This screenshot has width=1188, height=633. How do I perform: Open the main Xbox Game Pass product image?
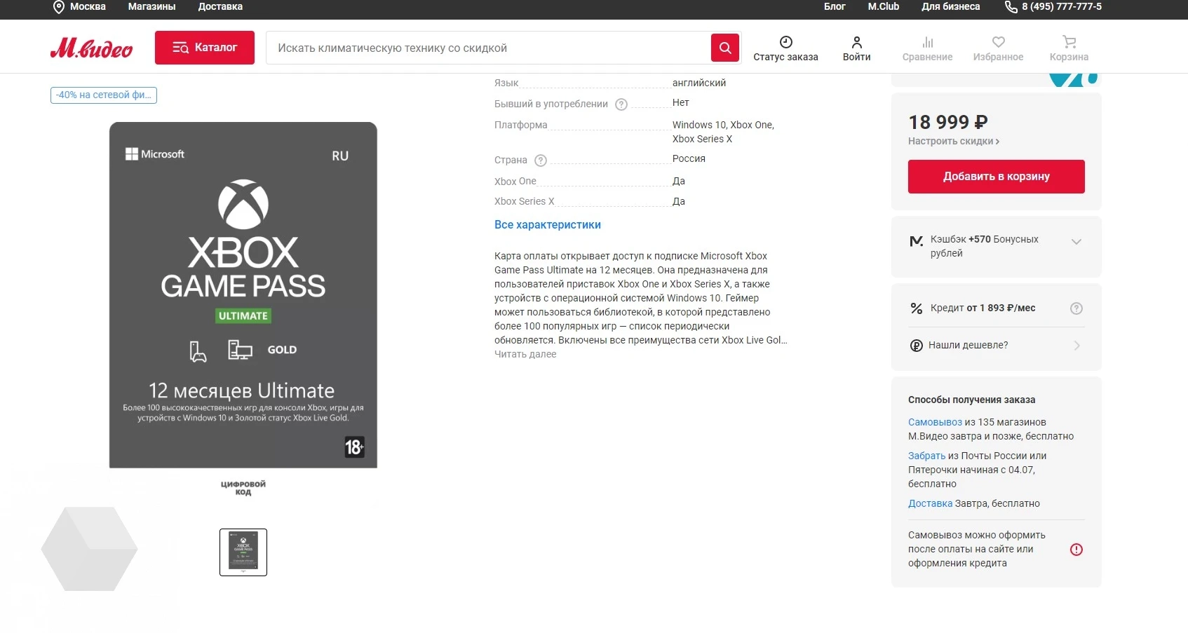point(243,295)
